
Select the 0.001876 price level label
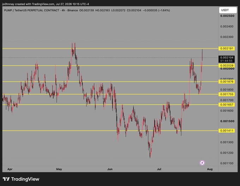(x=227, y=82)
